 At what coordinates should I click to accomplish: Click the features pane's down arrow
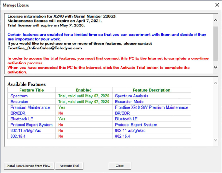point(215,140)
